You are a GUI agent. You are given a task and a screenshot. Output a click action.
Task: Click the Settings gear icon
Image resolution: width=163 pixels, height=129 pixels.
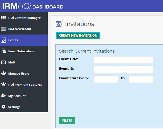click(x=3, y=107)
